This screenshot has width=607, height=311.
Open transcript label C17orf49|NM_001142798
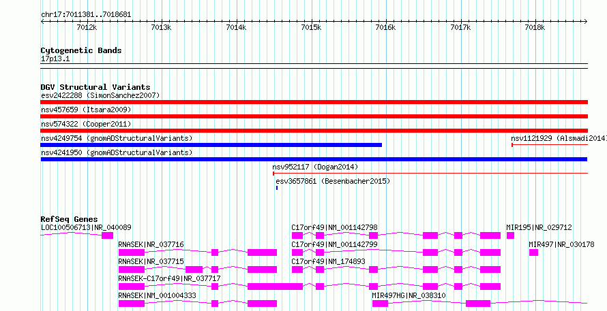tap(334, 227)
